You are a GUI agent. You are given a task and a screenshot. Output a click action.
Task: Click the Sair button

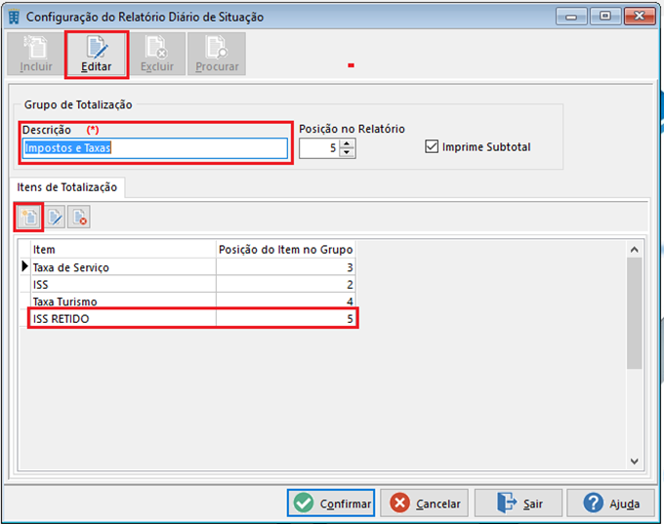pos(519,503)
